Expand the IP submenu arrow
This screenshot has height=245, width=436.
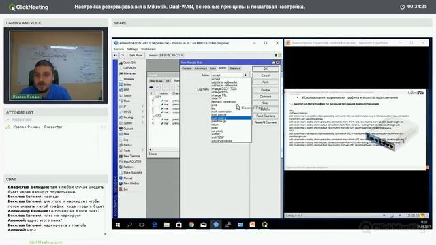point(143,106)
